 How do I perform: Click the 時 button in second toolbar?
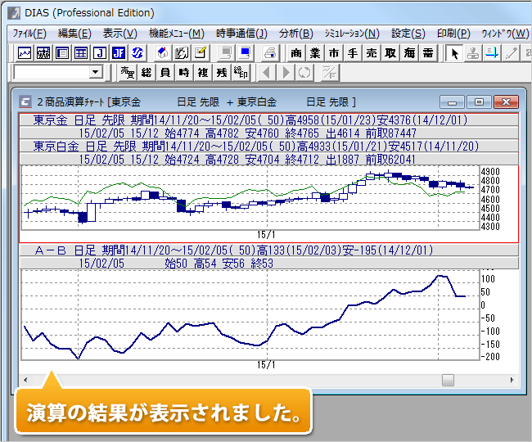coord(184,73)
